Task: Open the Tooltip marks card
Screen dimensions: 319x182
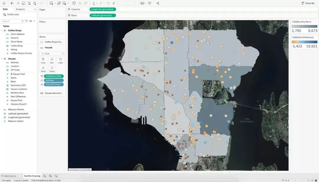Action: pyautogui.click(x=52, y=69)
